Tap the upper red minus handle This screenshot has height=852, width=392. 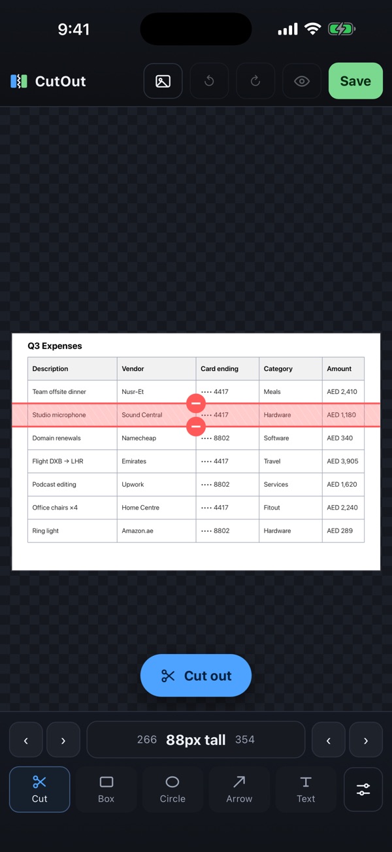click(x=196, y=403)
